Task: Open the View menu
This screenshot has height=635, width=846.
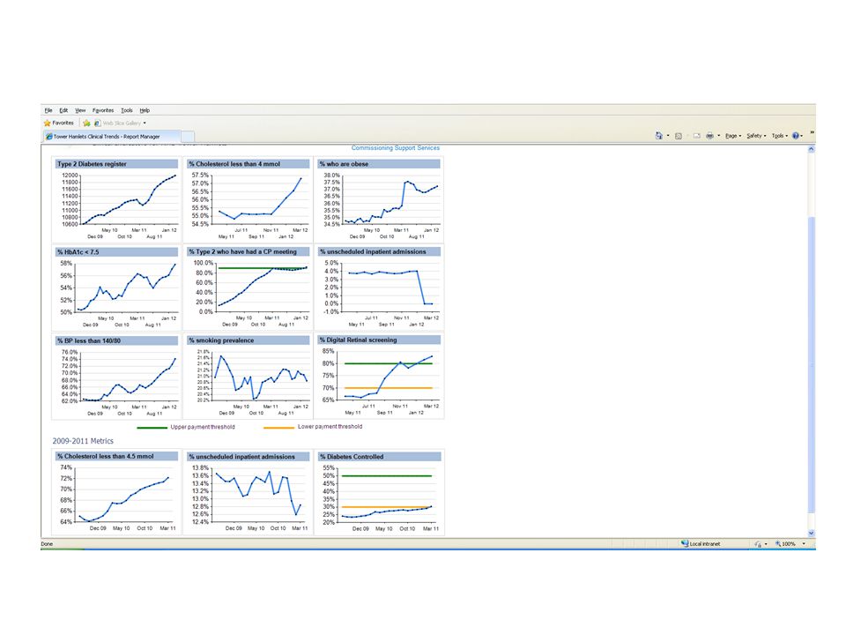Action: pos(80,110)
